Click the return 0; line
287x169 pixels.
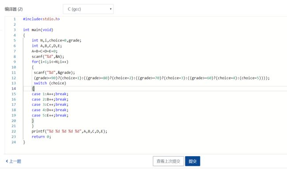click(42, 137)
